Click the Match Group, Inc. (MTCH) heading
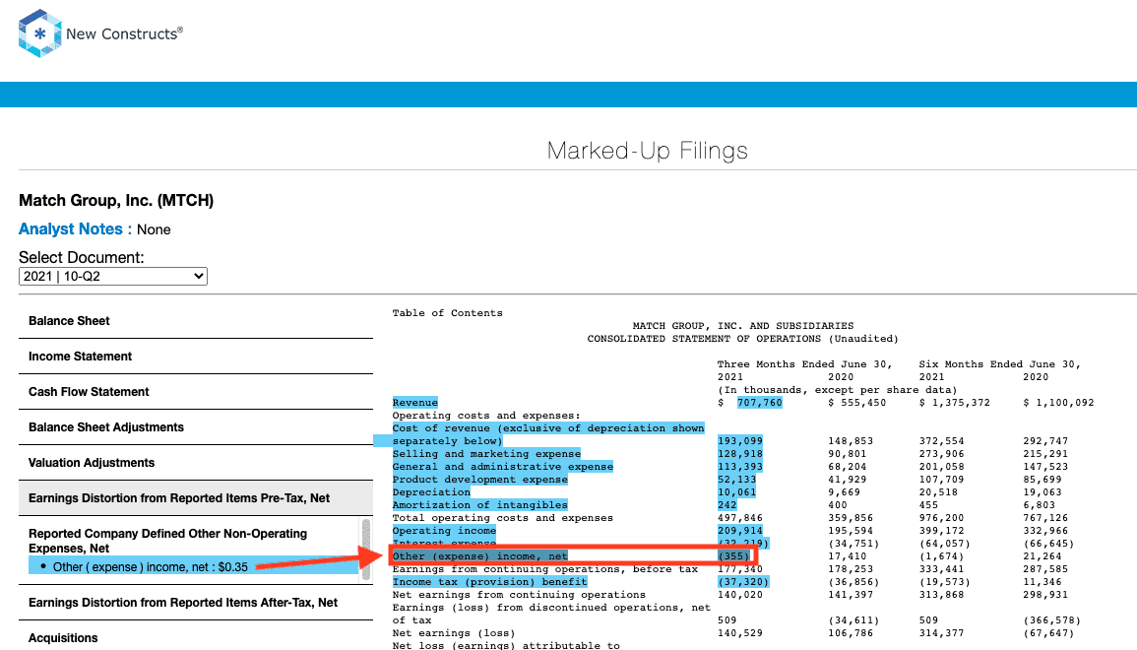Image resolution: width=1137 pixels, height=650 pixels. point(116,200)
